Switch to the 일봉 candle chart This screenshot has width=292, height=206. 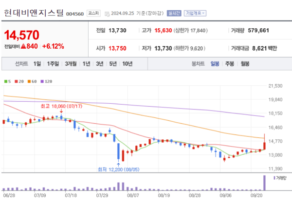215,64
